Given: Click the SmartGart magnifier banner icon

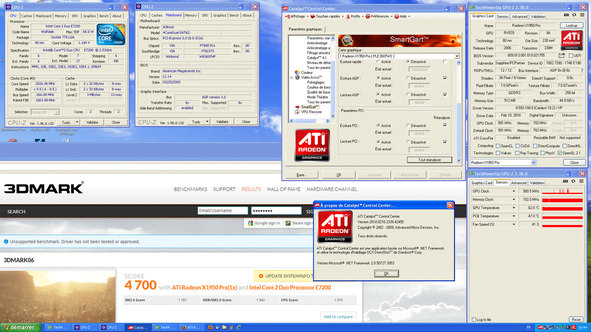Looking at the screenshot, I should (348, 41).
